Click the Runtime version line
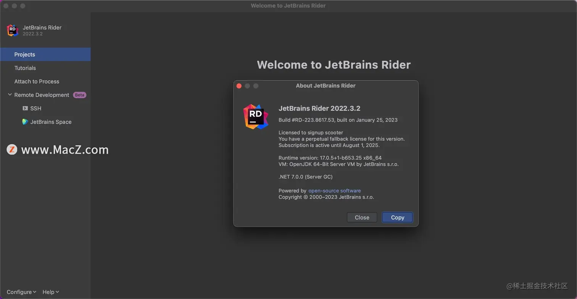The image size is (577, 299). click(330, 158)
